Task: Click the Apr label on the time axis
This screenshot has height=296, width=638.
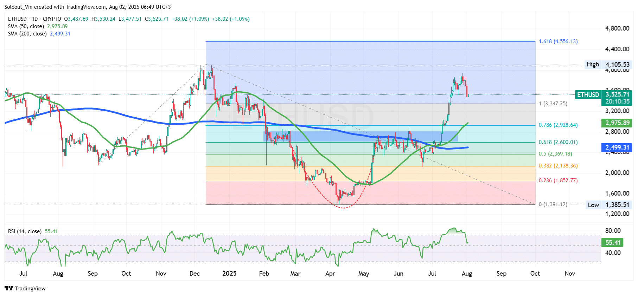Action: tap(330, 274)
